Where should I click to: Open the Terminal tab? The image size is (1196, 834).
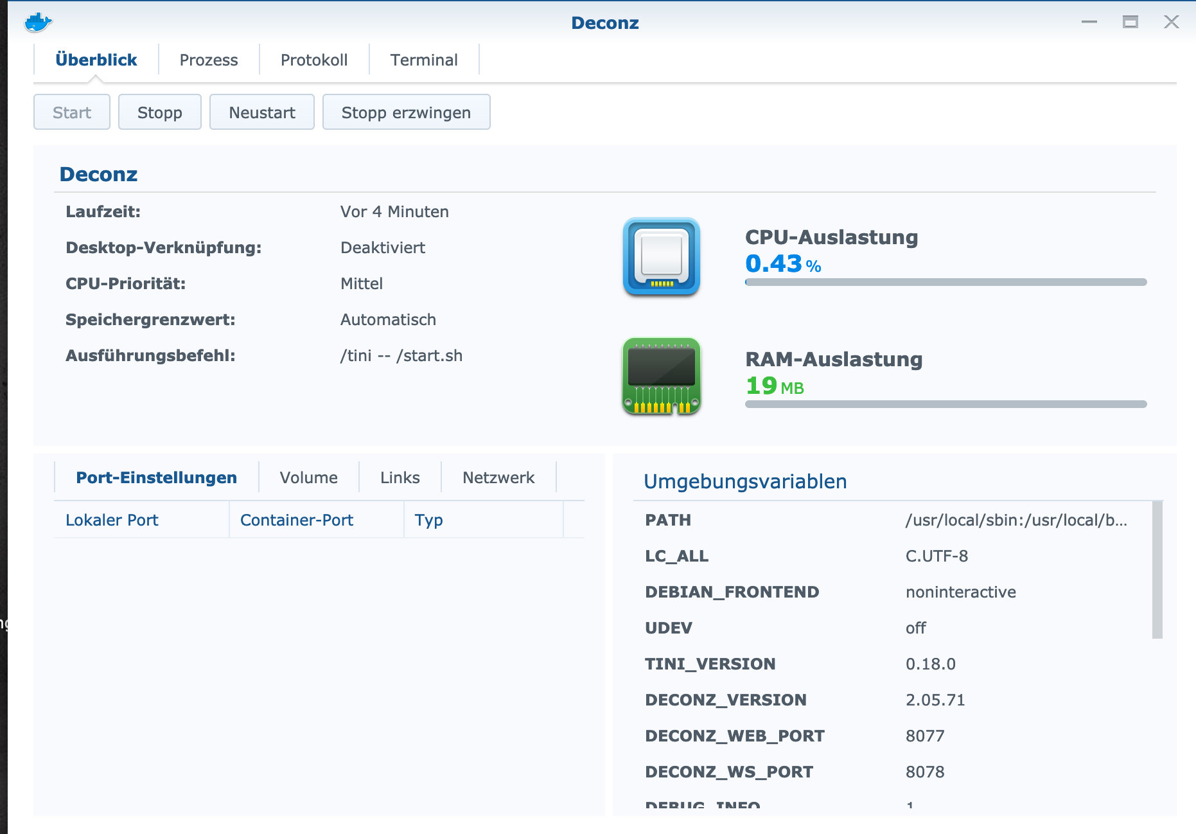424,60
